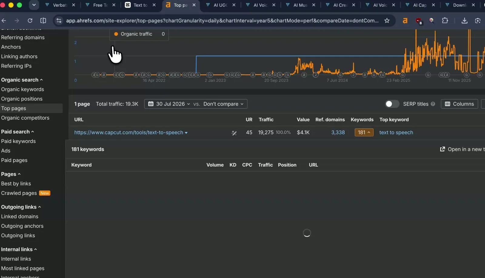
Task: Click the chart marker above 2 Jan 2023
Action: (x=210, y=75)
